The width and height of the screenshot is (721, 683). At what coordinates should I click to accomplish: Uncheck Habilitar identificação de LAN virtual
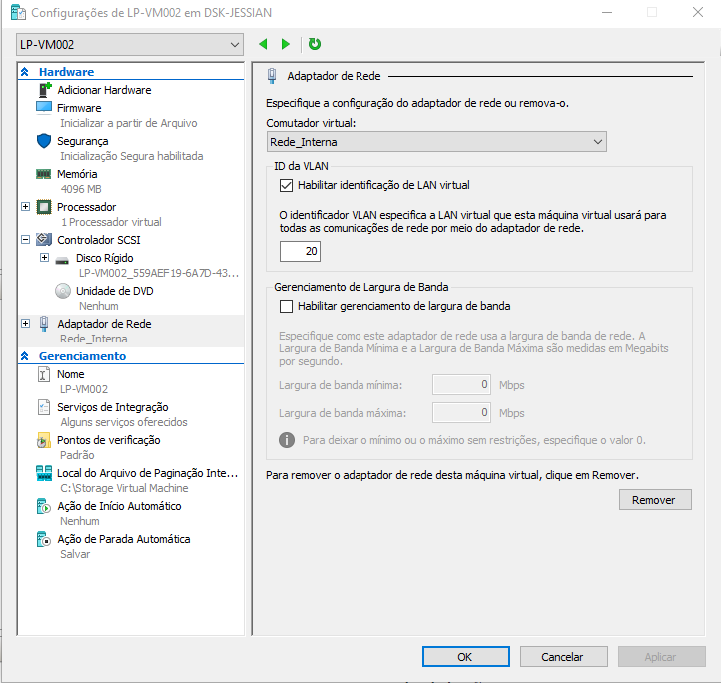pos(286,186)
